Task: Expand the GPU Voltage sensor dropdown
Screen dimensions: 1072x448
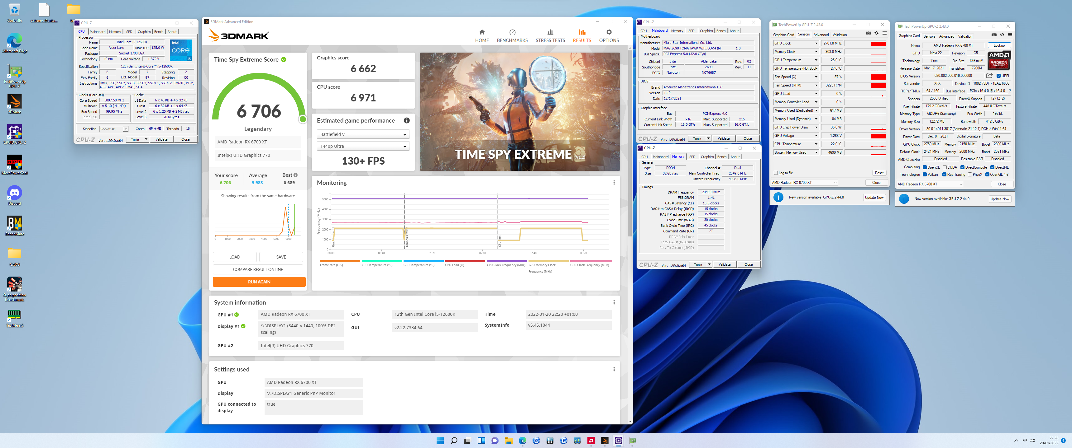Action: (x=816, y=136)
